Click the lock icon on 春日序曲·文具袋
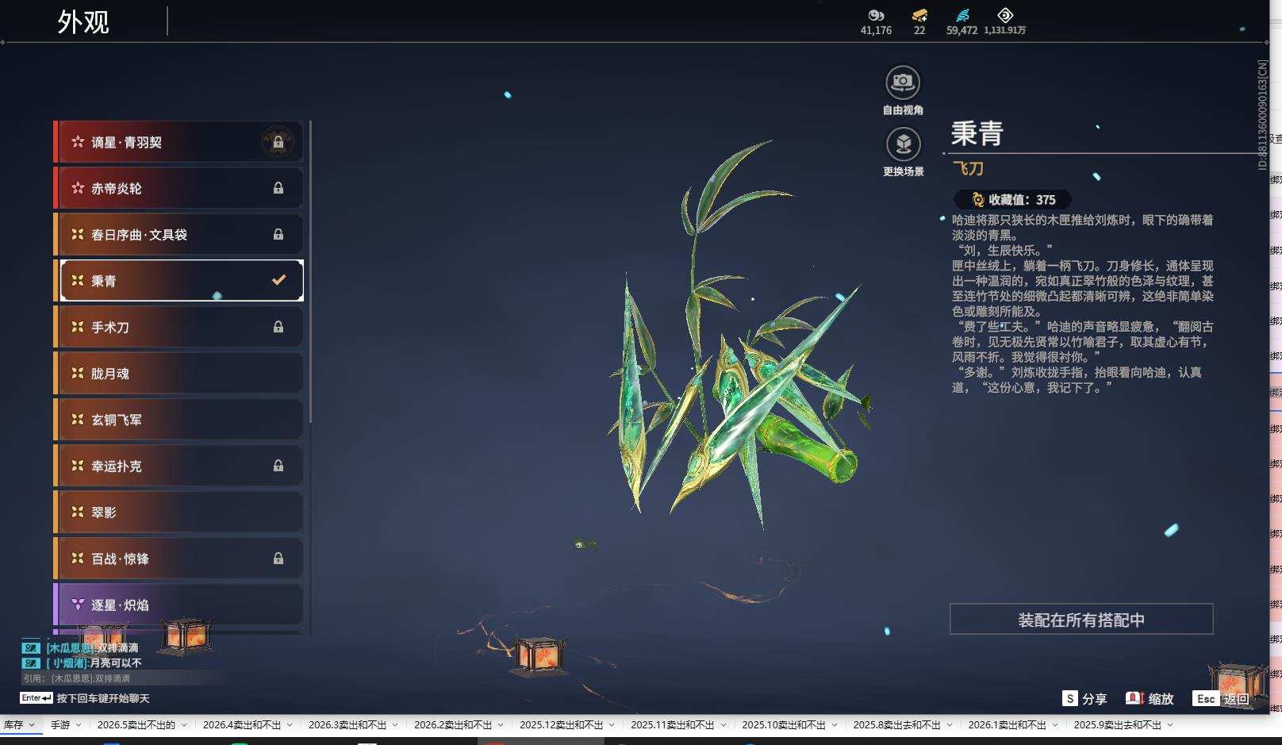Screen dimensions: 1282x745 [278, 234]
